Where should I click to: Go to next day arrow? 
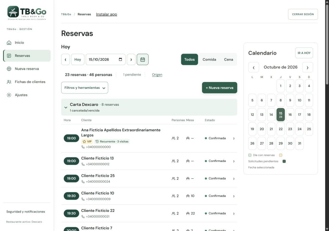(x=131, y=60)
